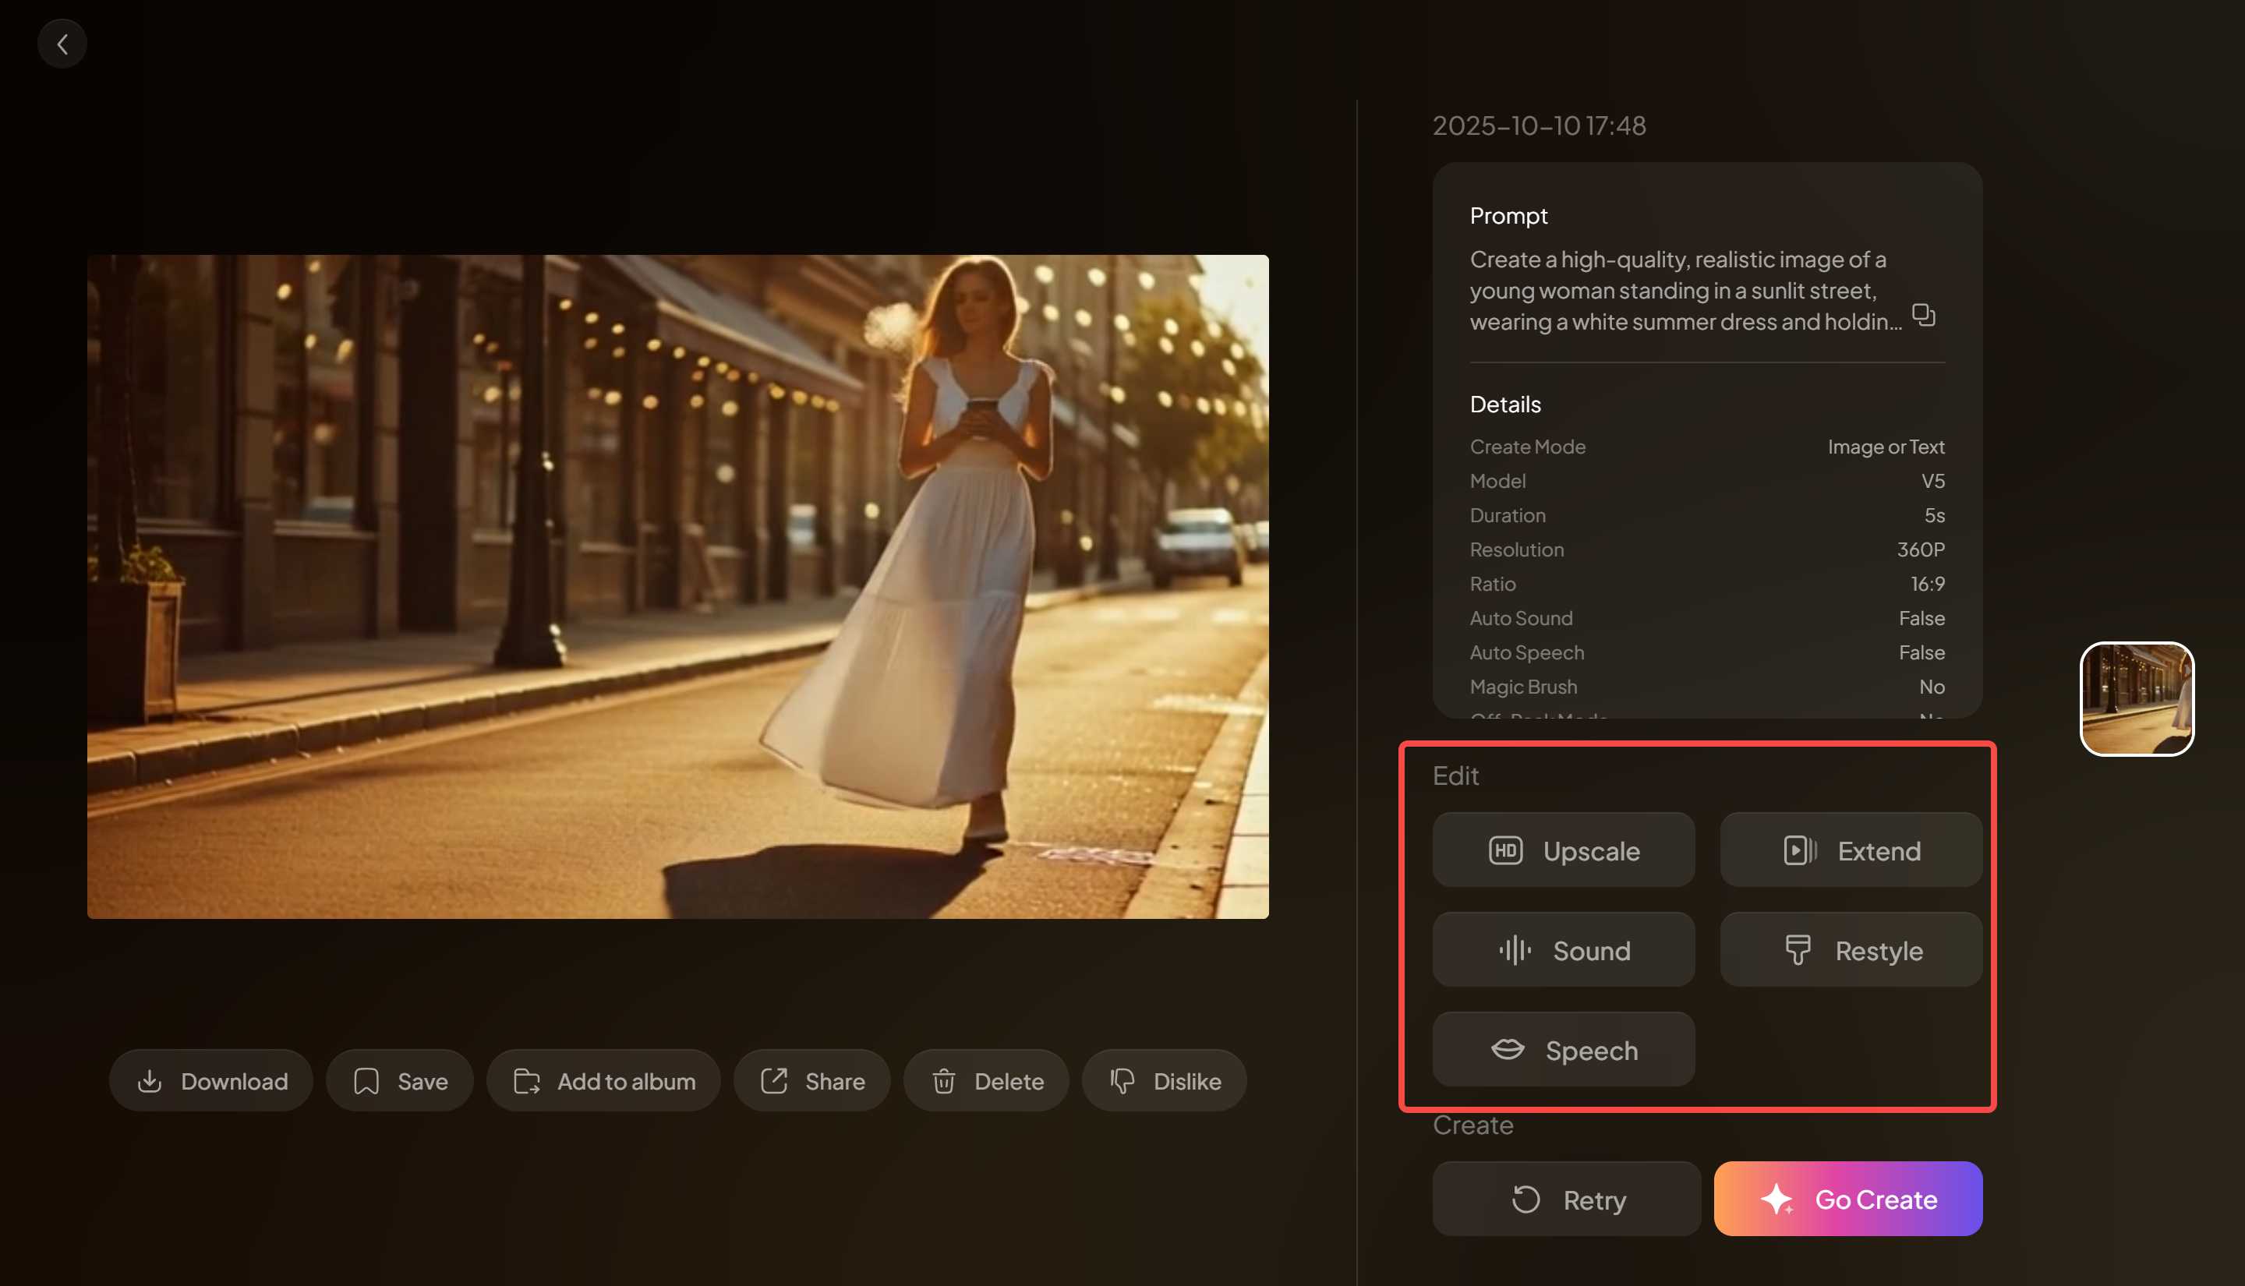The height and width of the screenshot is (1286, 2245).
Task: Start a new creation with Go Create
Action: pos(1847,1199)
